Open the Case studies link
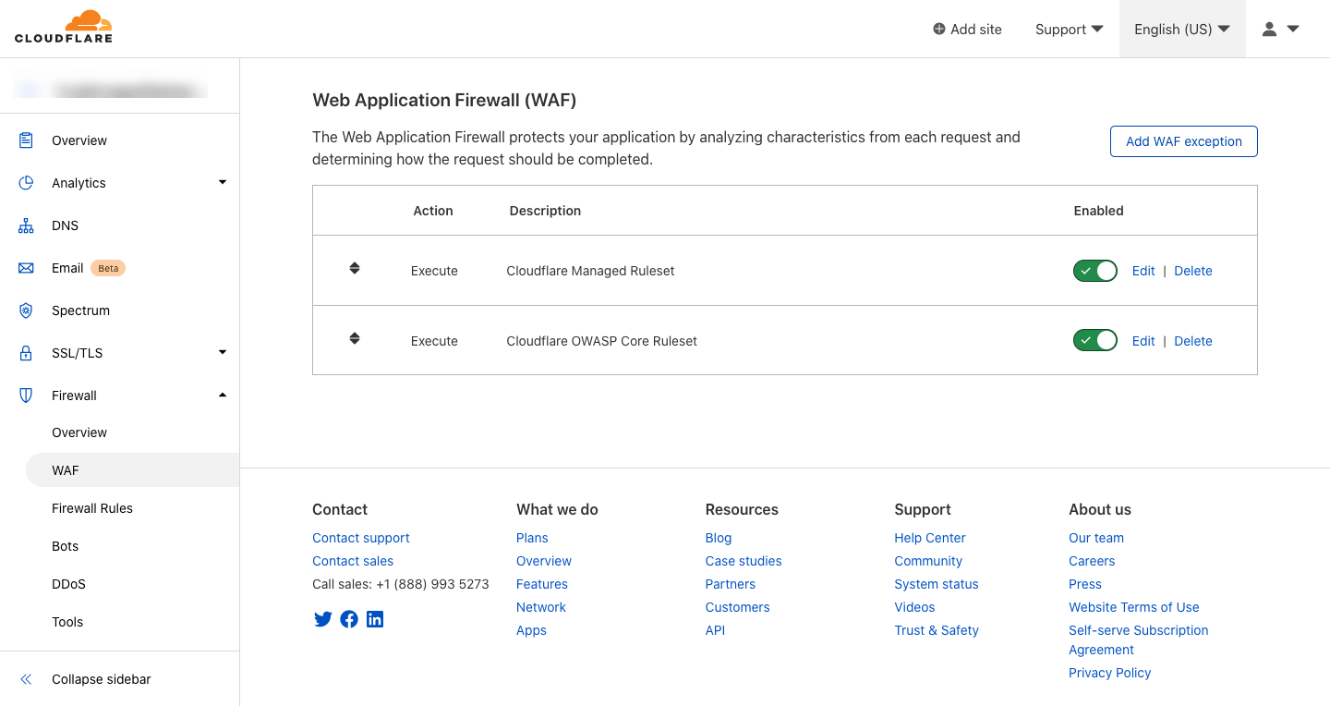 (744, 561)
